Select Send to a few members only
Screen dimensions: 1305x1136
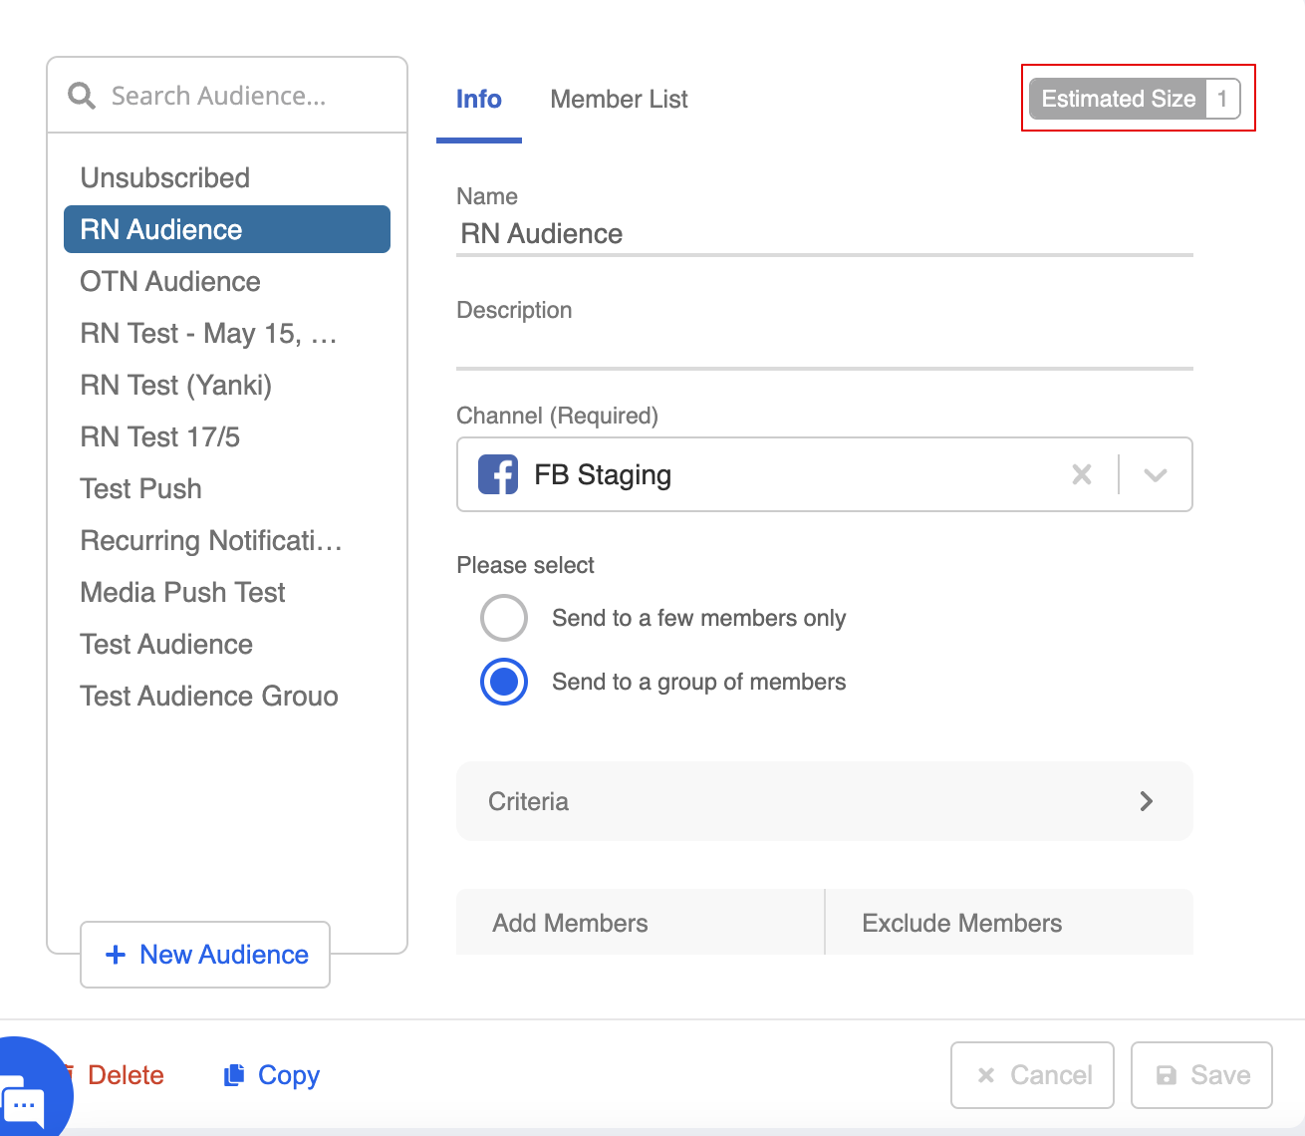tap(504, 618)
